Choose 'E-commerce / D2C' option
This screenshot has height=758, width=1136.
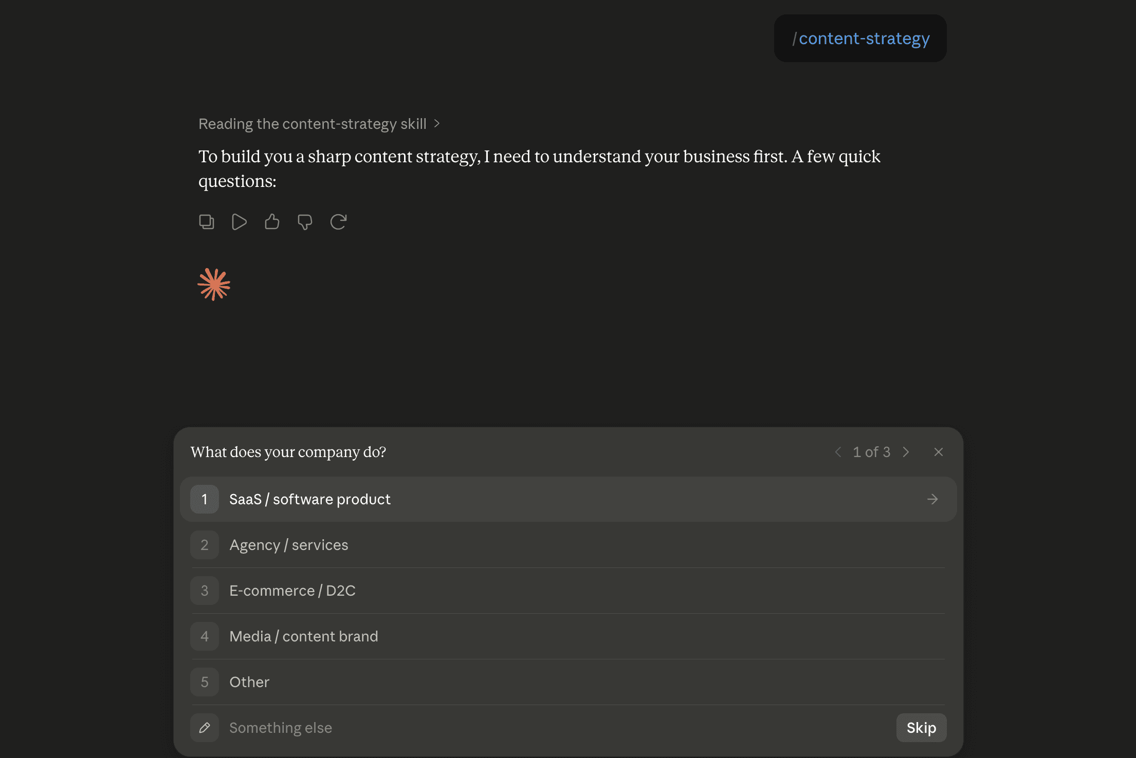[568, 591]
